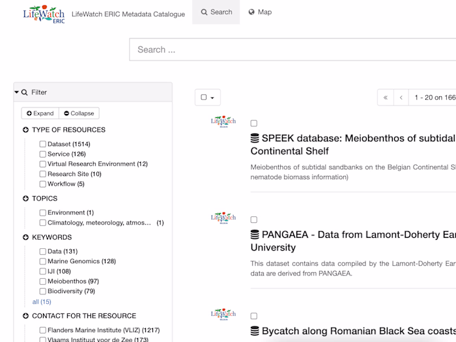This screenshot has width=456, height=342.
Task: Focus the Search text field
Action: [293, 50]
